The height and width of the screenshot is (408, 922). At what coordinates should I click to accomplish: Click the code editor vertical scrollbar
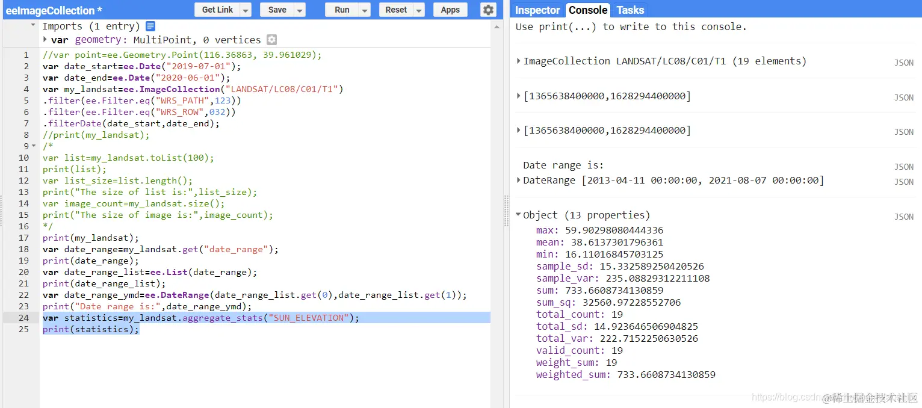tap(497, 217)
